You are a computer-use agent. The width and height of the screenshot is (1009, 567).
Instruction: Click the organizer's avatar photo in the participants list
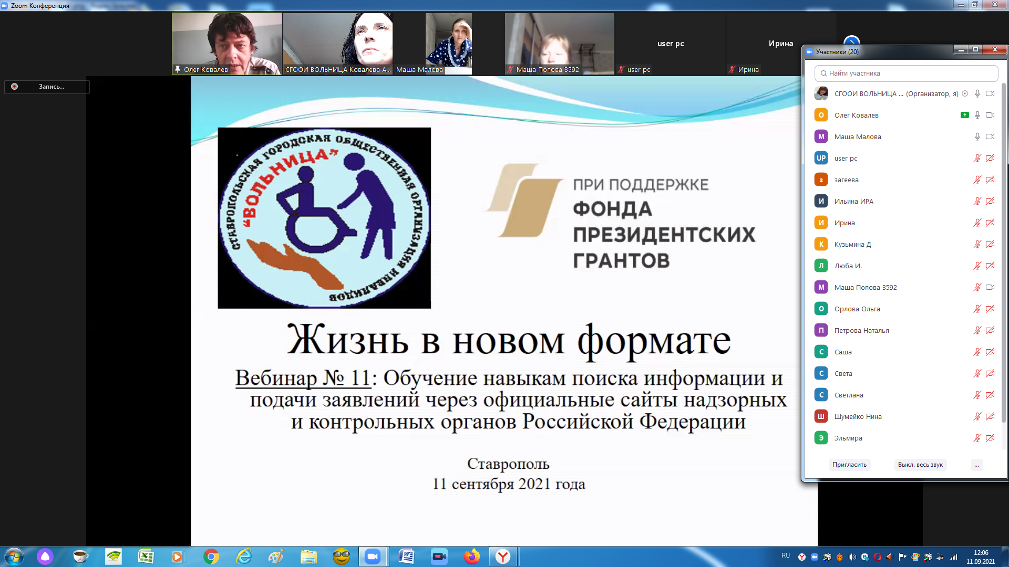click(821, 93)
